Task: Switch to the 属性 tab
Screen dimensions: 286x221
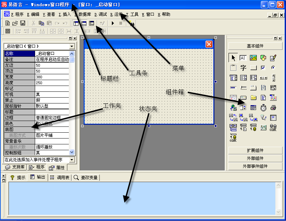Action: click(57, 168)
